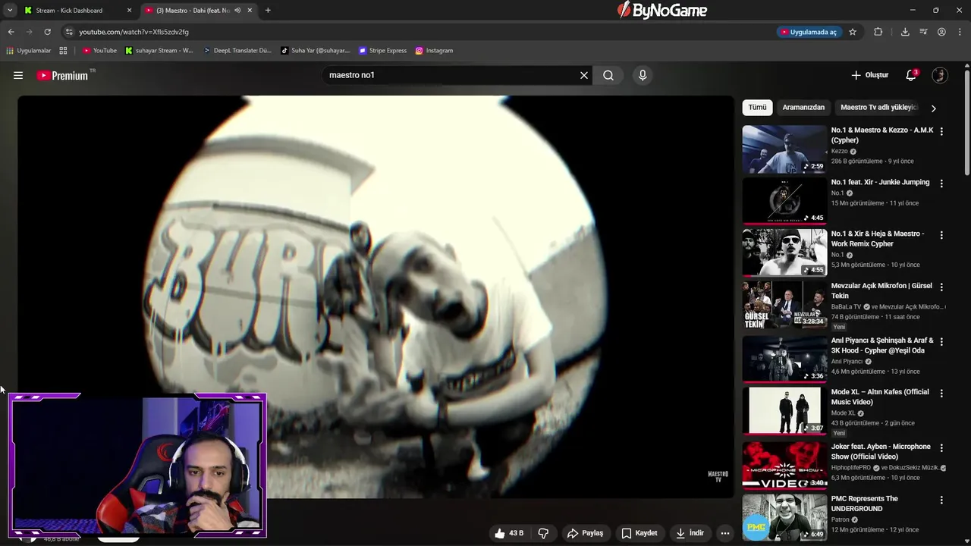Open Joker feat. Ayben Microphone Show title
Screen dimensions: 971x546
(881, 452)
